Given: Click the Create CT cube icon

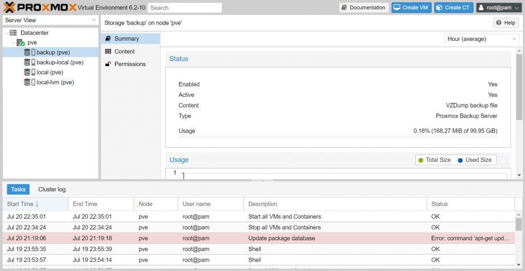Looking at the screenshot, I should [x=439, y=8].
